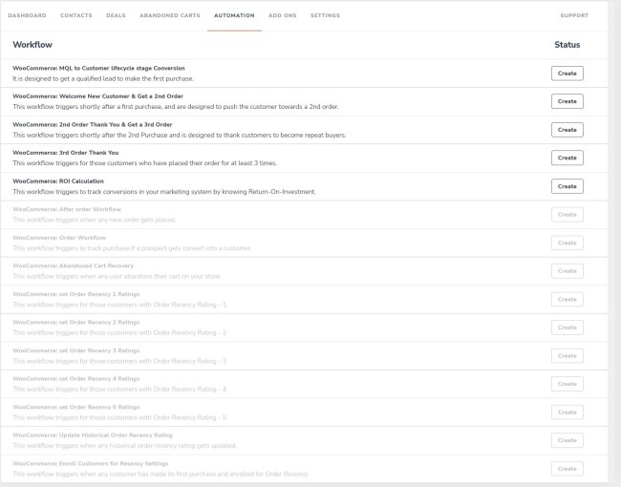The height and width of the screenshot is (487, 621).
Task: Open the Dashboard tab
Action: pos(27,15)
